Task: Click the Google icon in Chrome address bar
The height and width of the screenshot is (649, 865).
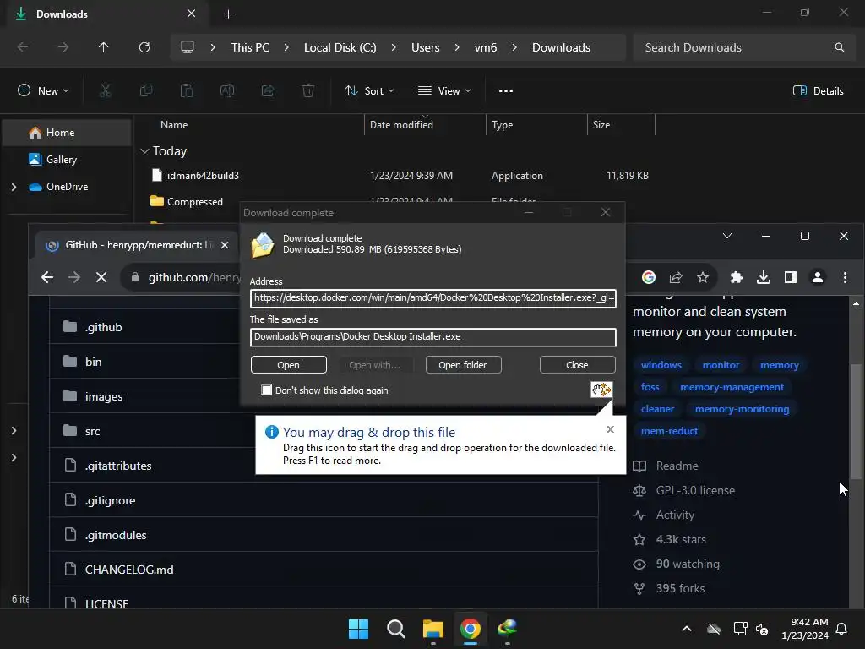Action: (649, 277)
